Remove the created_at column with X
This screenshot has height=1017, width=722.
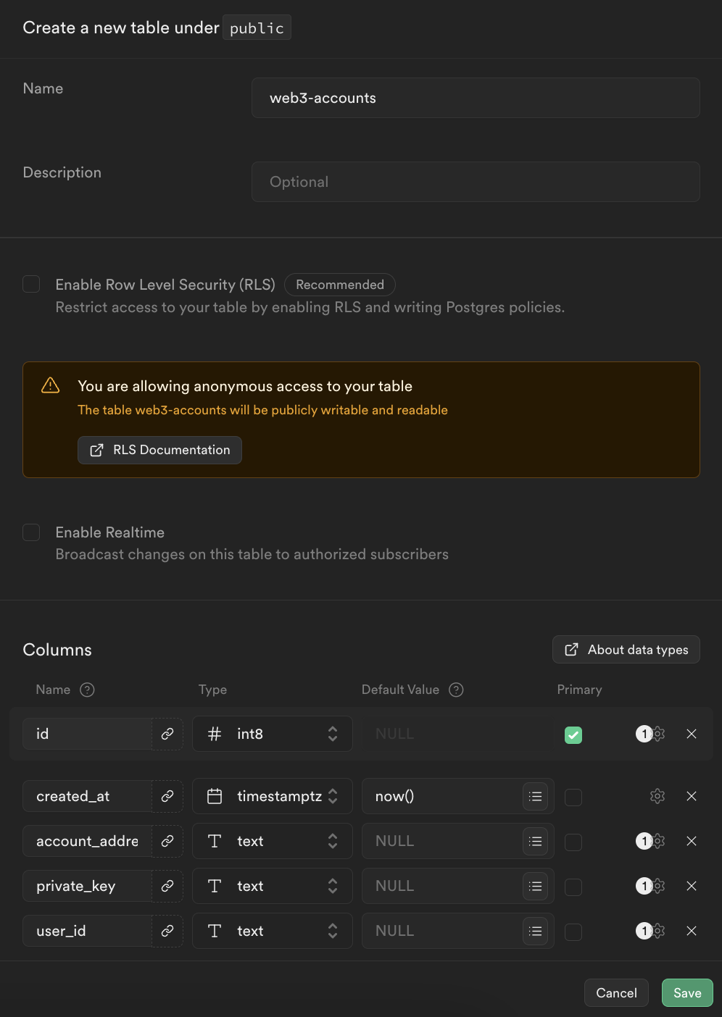pos(692,796)
